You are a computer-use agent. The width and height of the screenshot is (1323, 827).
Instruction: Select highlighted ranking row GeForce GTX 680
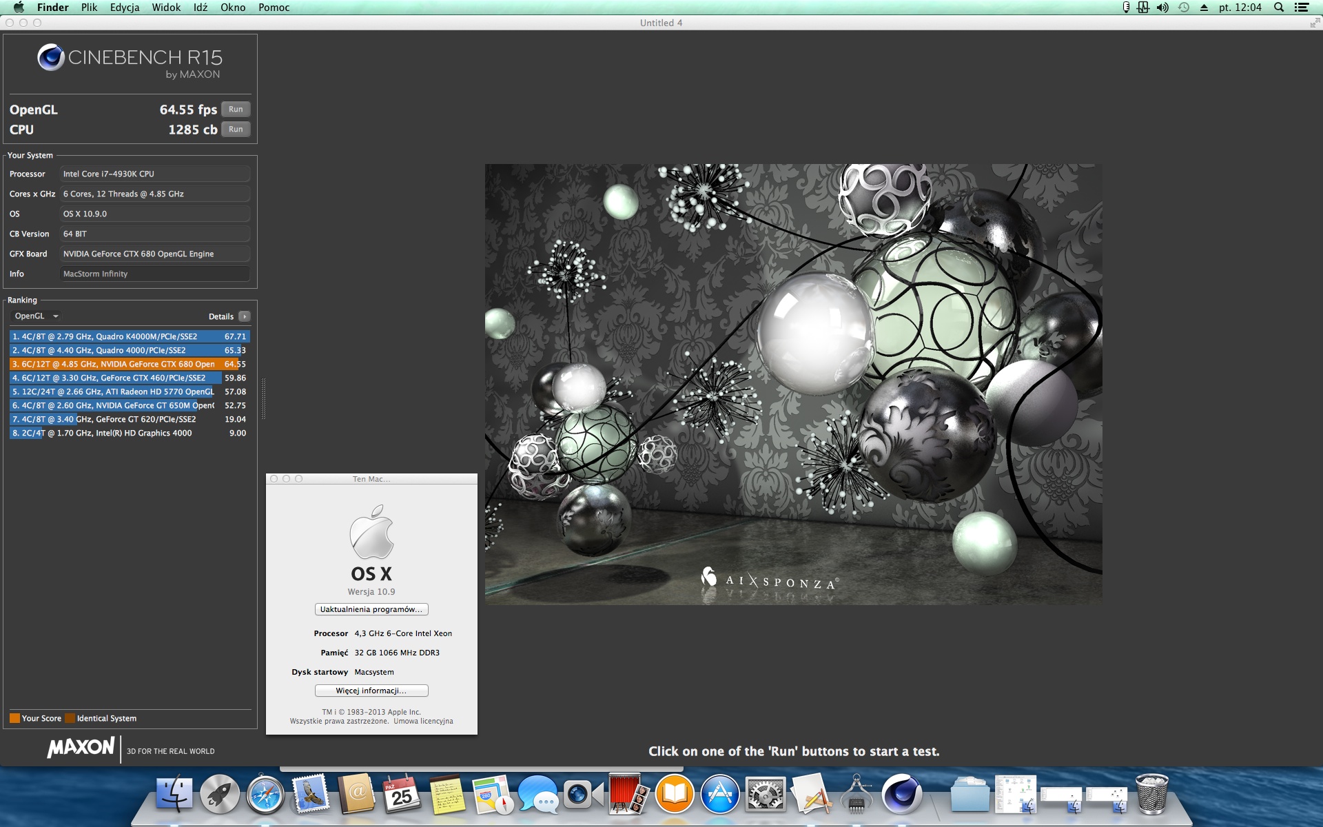pyautogui.click(x=130, y=364)
